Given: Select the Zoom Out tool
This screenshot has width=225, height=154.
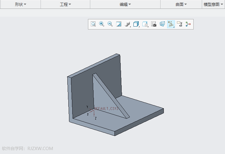Looking at the screenshot, I should pyautogui.click(x=110, y=24).
